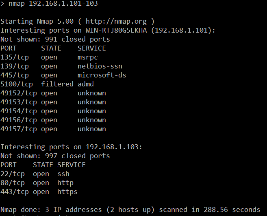Click the ssh service name

click(x=63, y=174)
